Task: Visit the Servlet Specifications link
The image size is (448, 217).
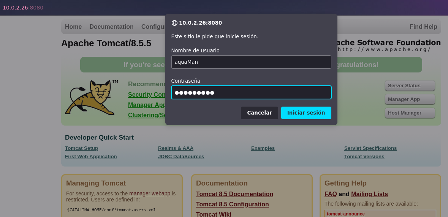Action: [370, 148]
